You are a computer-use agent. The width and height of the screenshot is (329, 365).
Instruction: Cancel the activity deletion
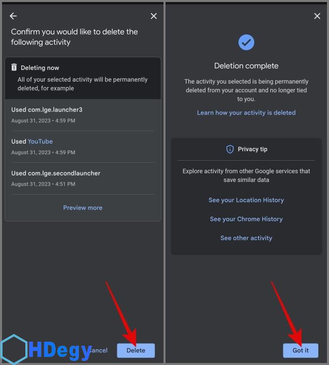98,350
